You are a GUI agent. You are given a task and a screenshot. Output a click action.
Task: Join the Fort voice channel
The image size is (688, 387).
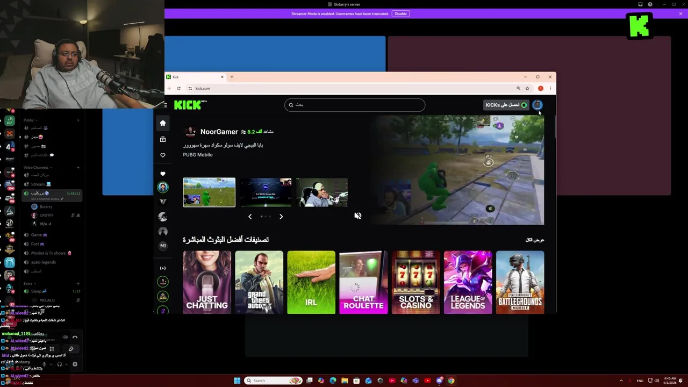52,244
